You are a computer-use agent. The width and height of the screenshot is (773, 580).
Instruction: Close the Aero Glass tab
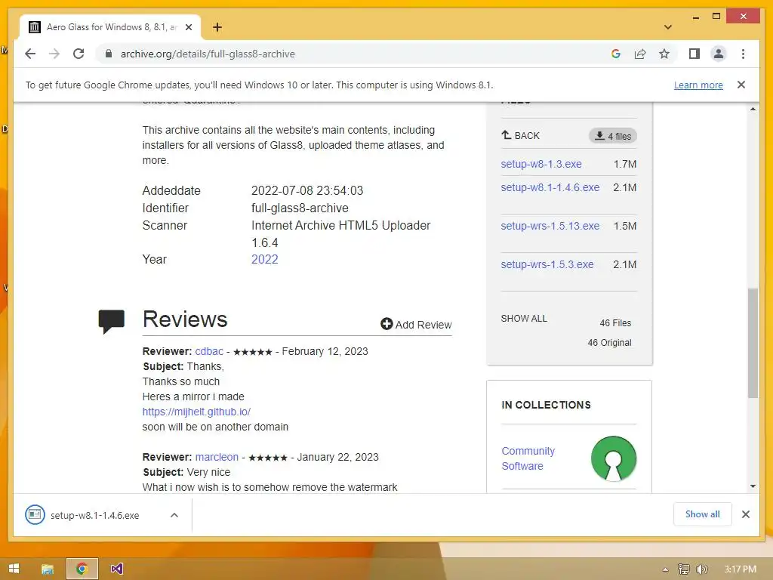(x=188, y=27)
